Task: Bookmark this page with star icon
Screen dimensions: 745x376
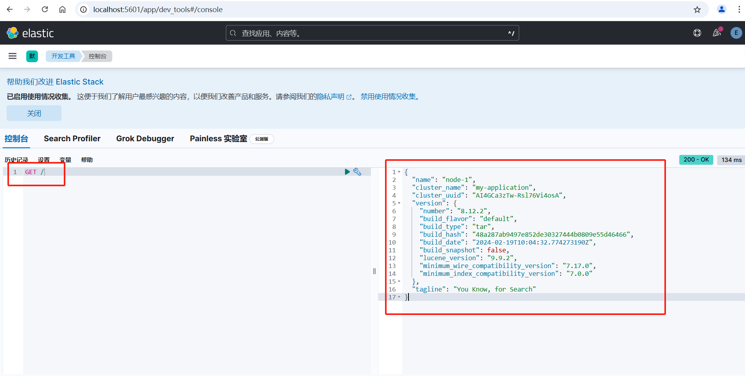Action: pyautogui.click(x=697, y=10)
